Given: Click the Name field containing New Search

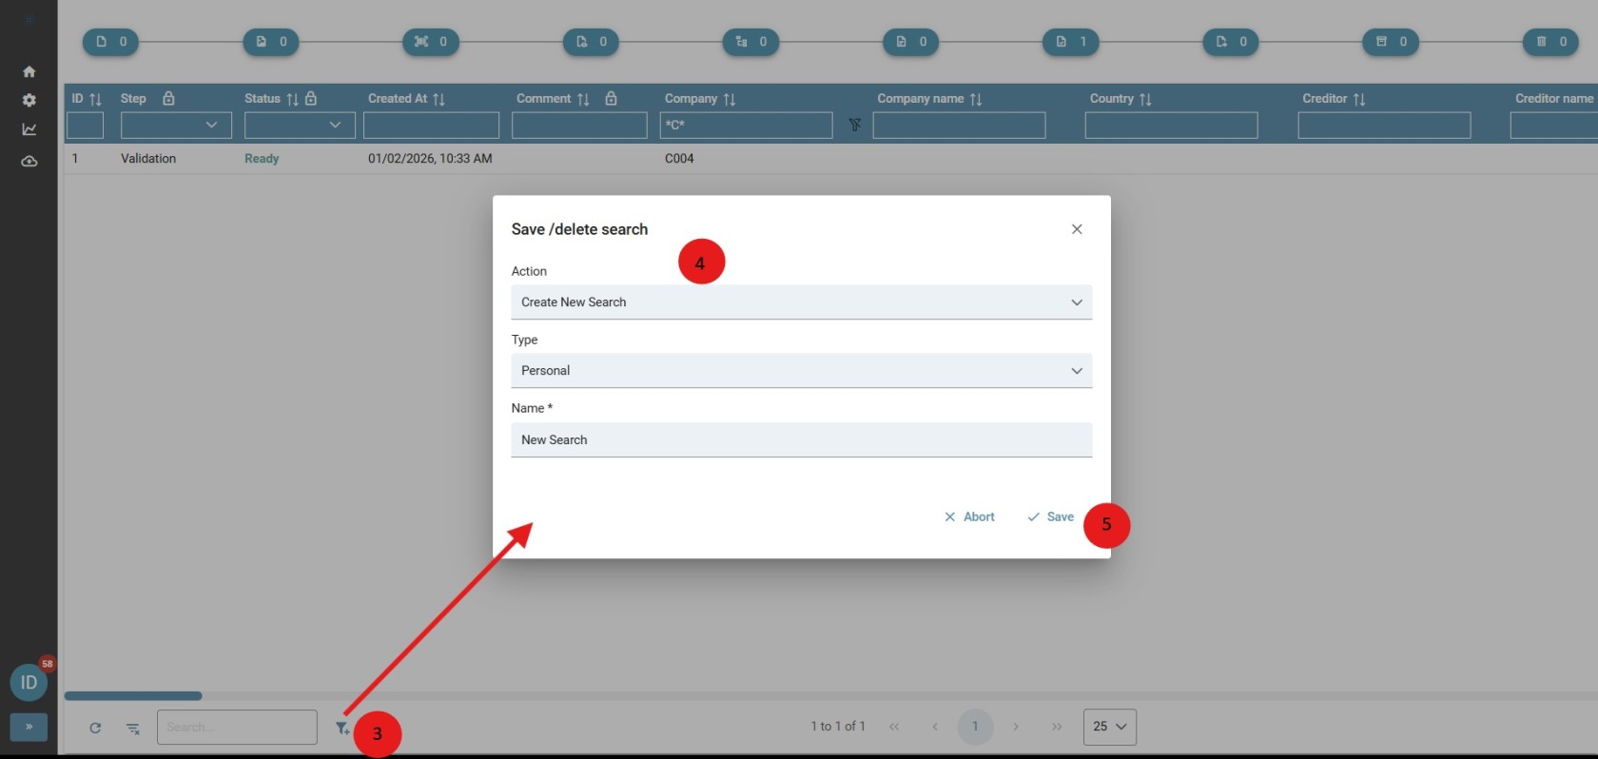Looking at the screenshot, I should [801, 439].
